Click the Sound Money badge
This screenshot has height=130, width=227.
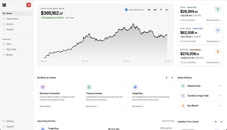(x=195, y=50)
